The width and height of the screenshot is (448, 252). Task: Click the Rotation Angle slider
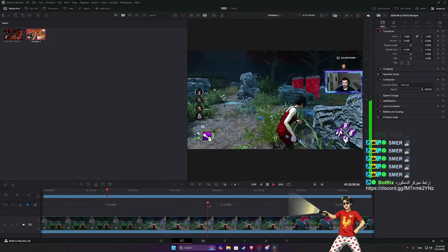(411, 45)
